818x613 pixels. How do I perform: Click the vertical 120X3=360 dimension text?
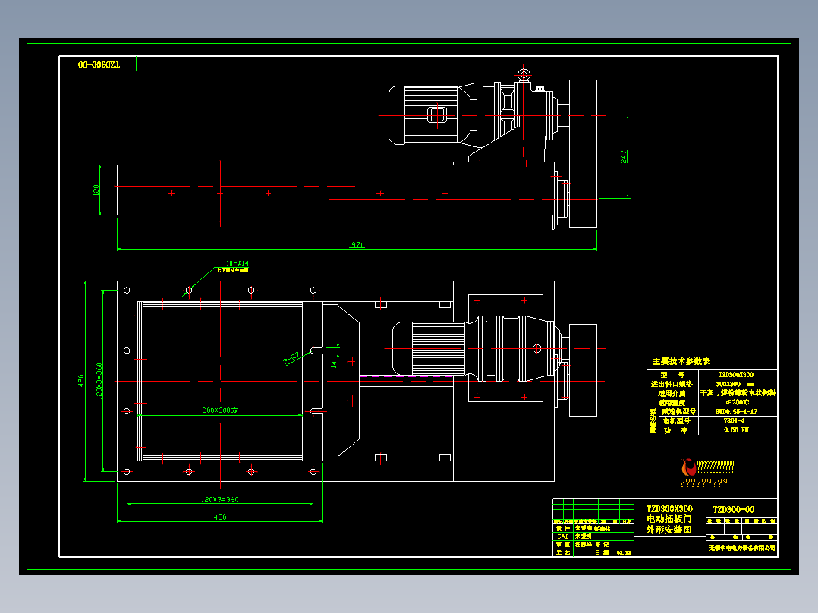point(99,382)
